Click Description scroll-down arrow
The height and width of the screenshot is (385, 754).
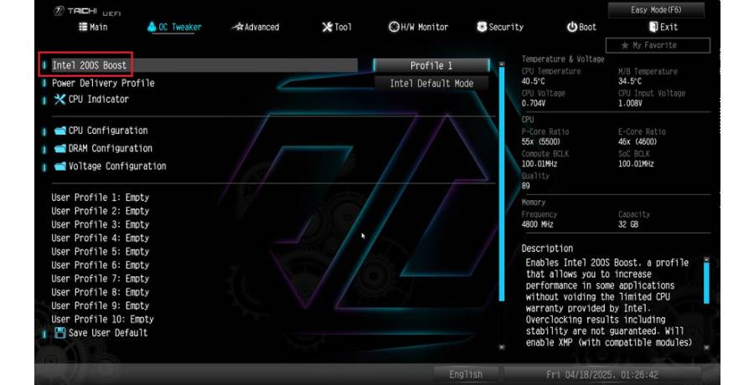(x=706, y=347)
